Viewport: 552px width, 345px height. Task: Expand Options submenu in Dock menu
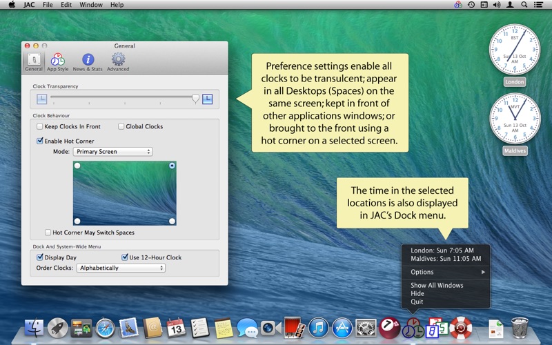(x=446, y=272)
